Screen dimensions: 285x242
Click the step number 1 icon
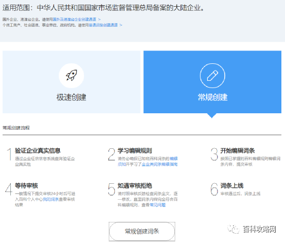[9, 154]
